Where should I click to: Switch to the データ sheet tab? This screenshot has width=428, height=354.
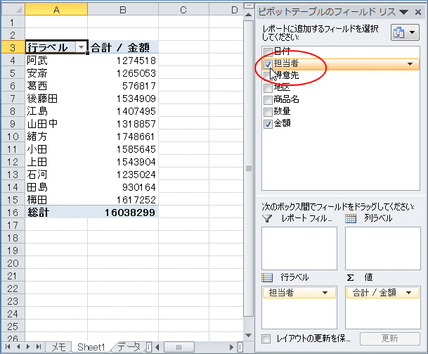(129, 347)
